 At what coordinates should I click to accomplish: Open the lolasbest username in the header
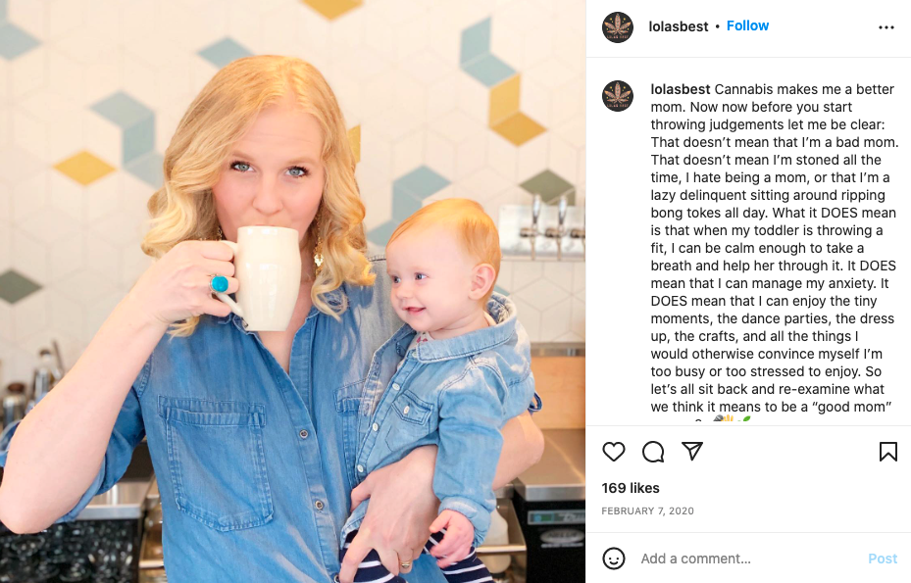click(678, 26)
